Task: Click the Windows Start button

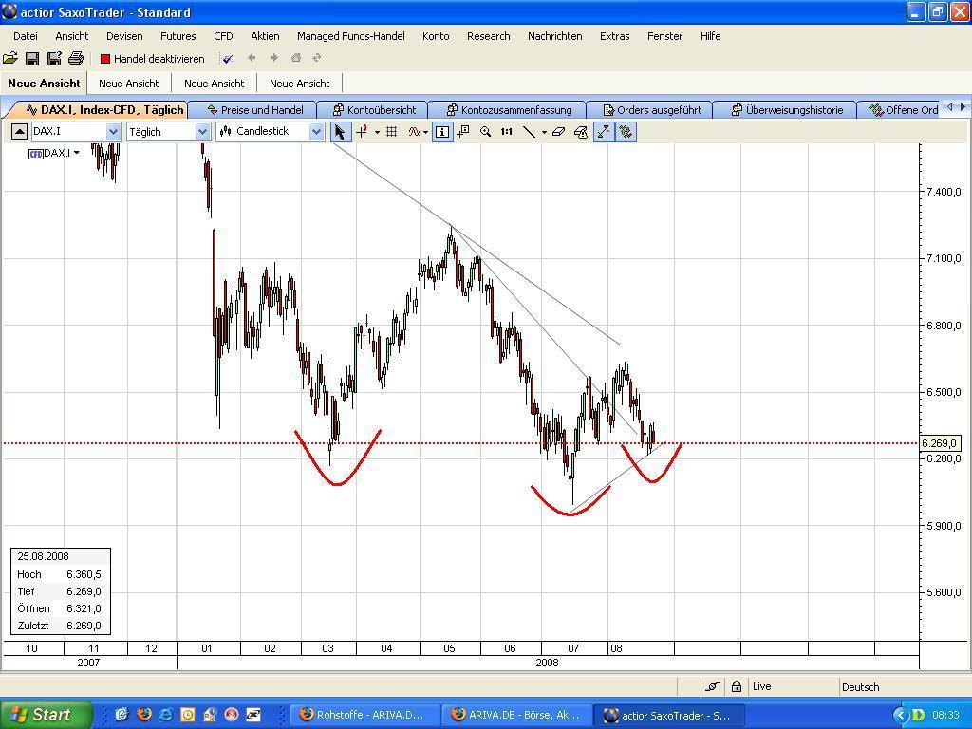Action: [44, 715]
